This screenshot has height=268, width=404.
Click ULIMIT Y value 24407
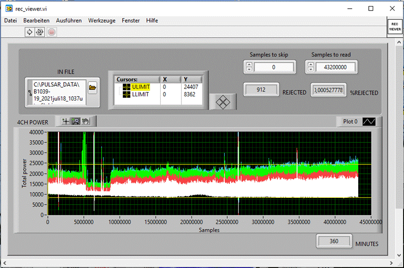pos(191,87)
